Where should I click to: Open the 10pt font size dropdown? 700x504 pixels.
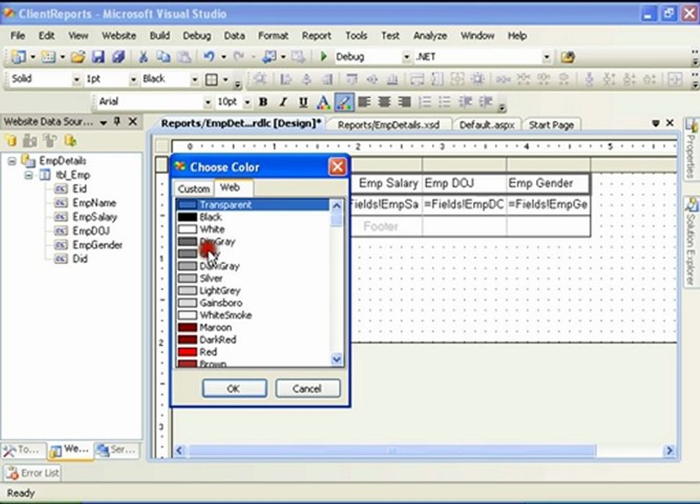247,102
